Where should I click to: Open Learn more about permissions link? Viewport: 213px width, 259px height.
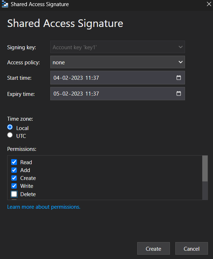[44, 207]
